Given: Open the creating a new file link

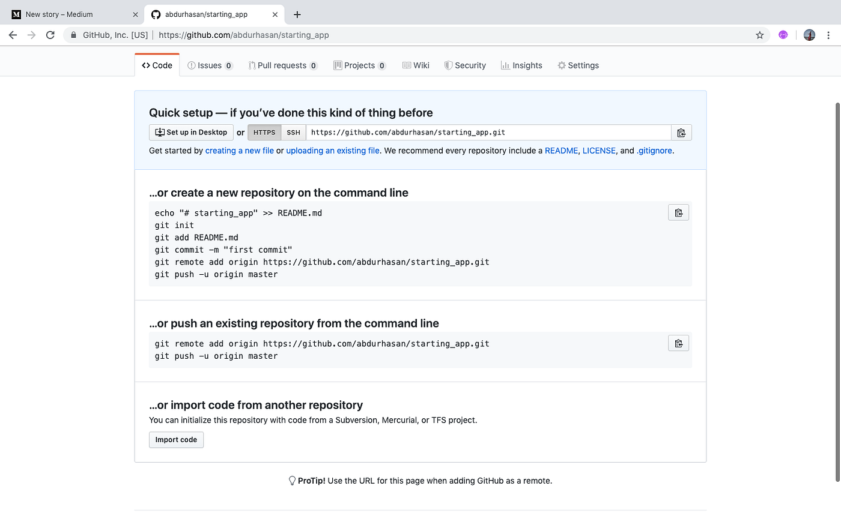Looking at the screenshot, I should 239,151.
